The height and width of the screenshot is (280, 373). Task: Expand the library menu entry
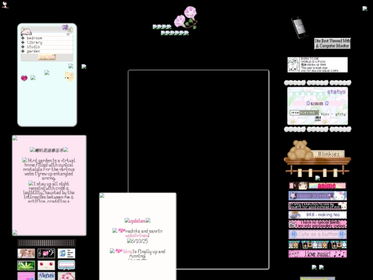pyautogui.click(x=23, y=42)
